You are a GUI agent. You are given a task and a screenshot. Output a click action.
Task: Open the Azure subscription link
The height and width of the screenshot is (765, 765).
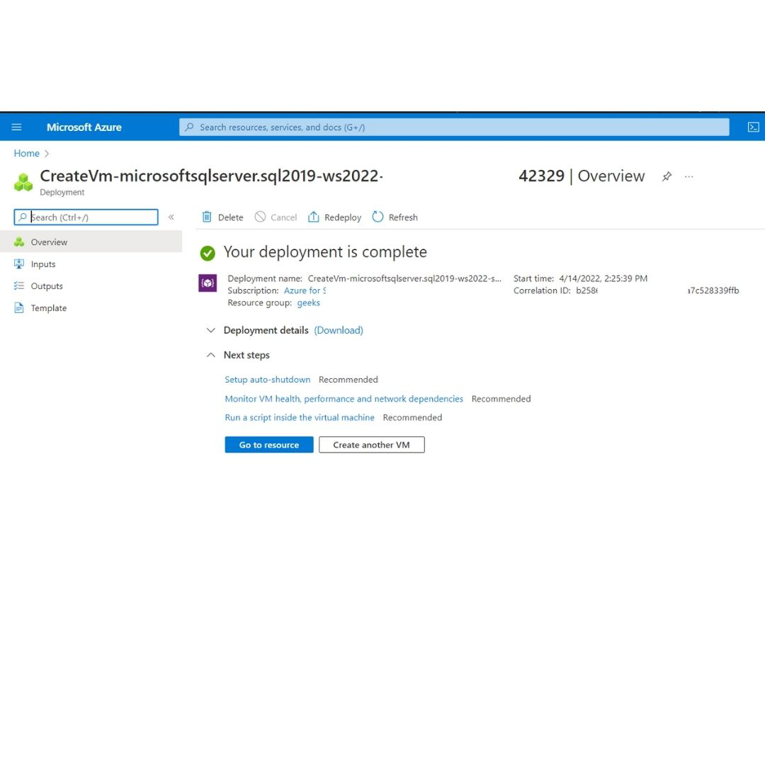pyautogui.click(x=305, y=290)
